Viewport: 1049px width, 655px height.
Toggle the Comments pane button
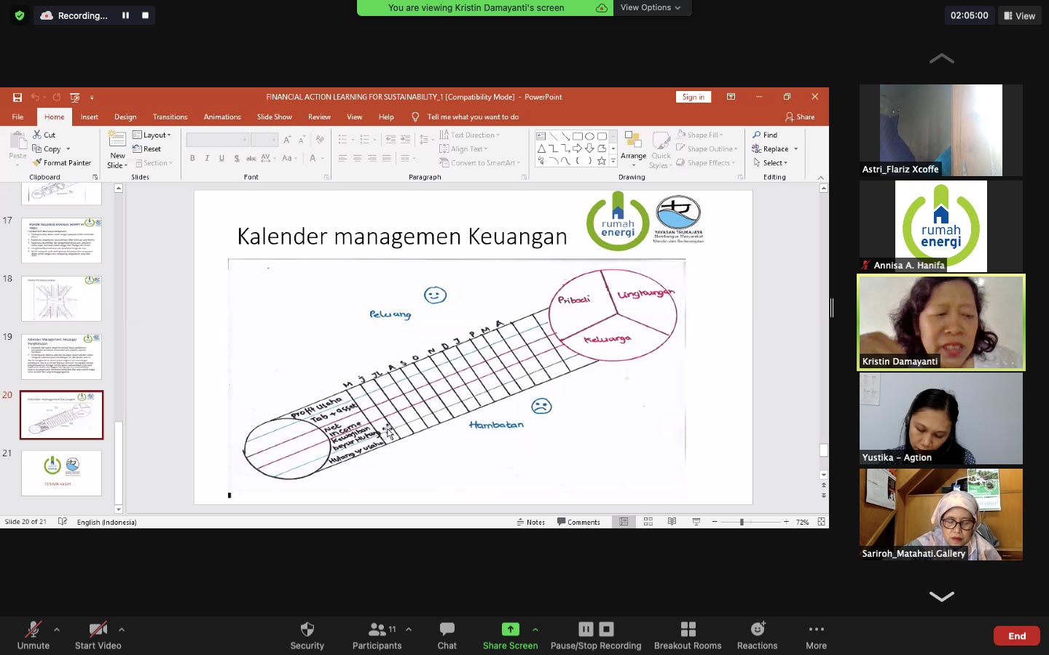[x=578, y=522]
